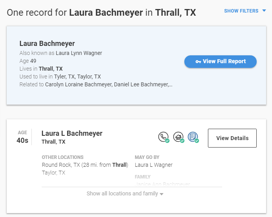Expand Show all locations and family
The image size is (272, 217).
[x=125, y=193]
